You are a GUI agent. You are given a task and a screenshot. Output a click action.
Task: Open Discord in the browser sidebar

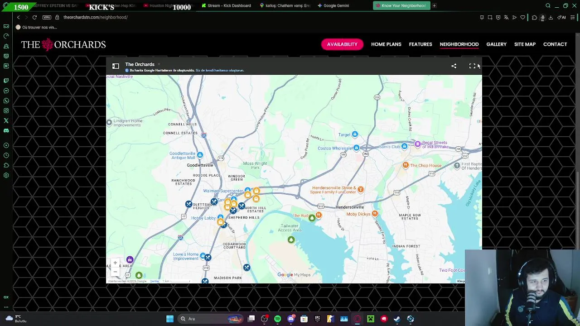click(x=6, y=130)
